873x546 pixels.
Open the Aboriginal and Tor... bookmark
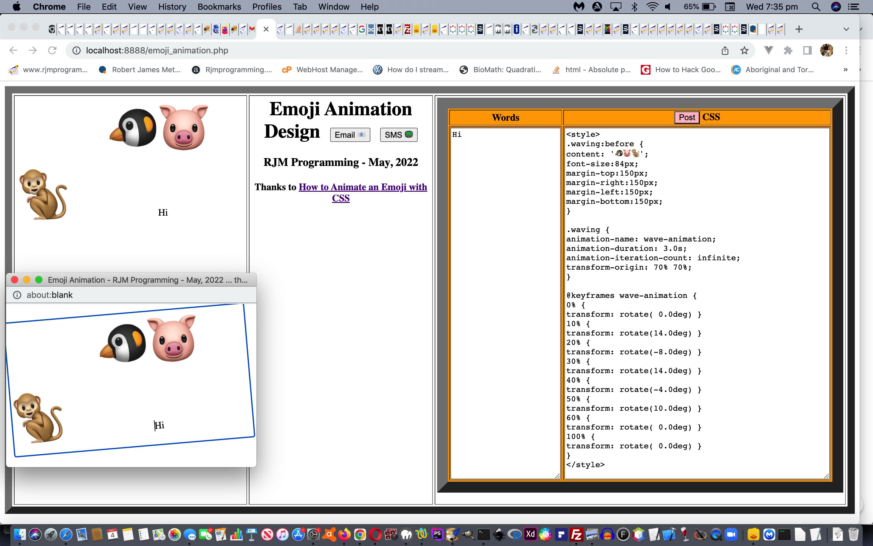(x=772, y=70)
